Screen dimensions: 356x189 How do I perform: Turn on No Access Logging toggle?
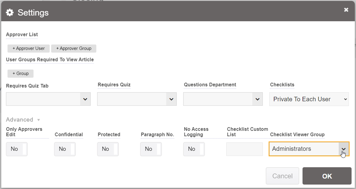click(194, 149)
